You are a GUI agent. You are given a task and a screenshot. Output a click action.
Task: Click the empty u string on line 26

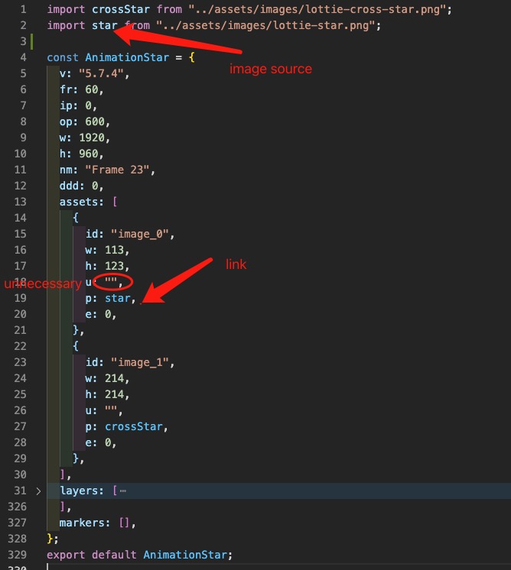click(111, 410)
